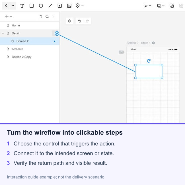Click the note tag icon beside artboard
Image resolution: width=185 pixels, height=185 pixels.
tap(122, 52)
